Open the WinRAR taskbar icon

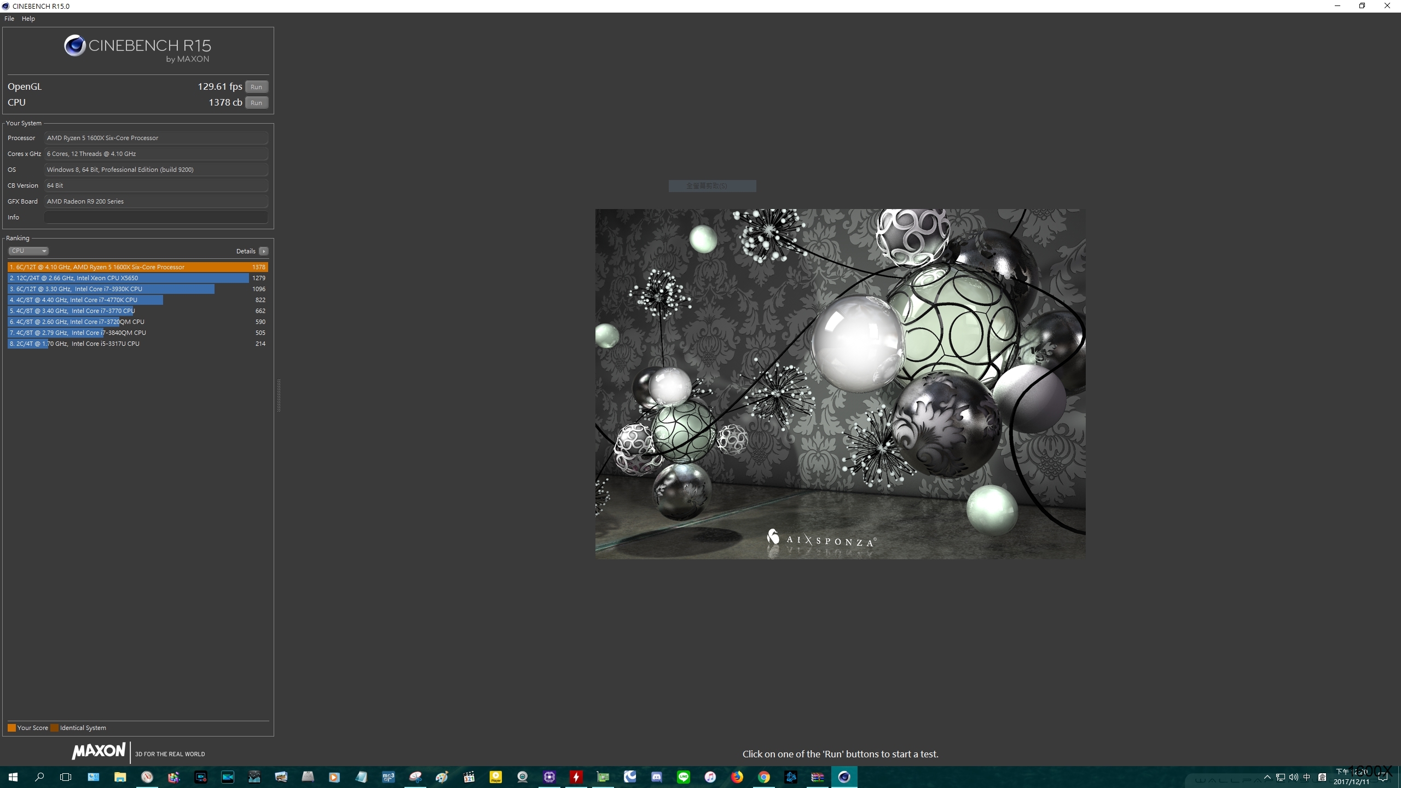pyautogui.click(x=817, y=777)
